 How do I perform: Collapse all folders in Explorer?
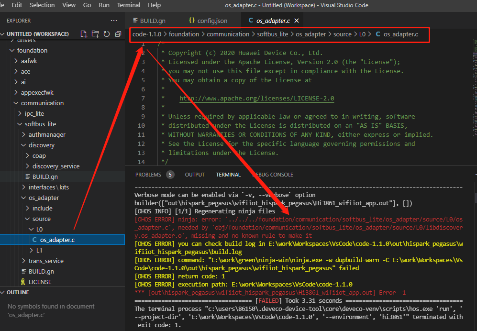pyautogui.click(x=117, y=34)
